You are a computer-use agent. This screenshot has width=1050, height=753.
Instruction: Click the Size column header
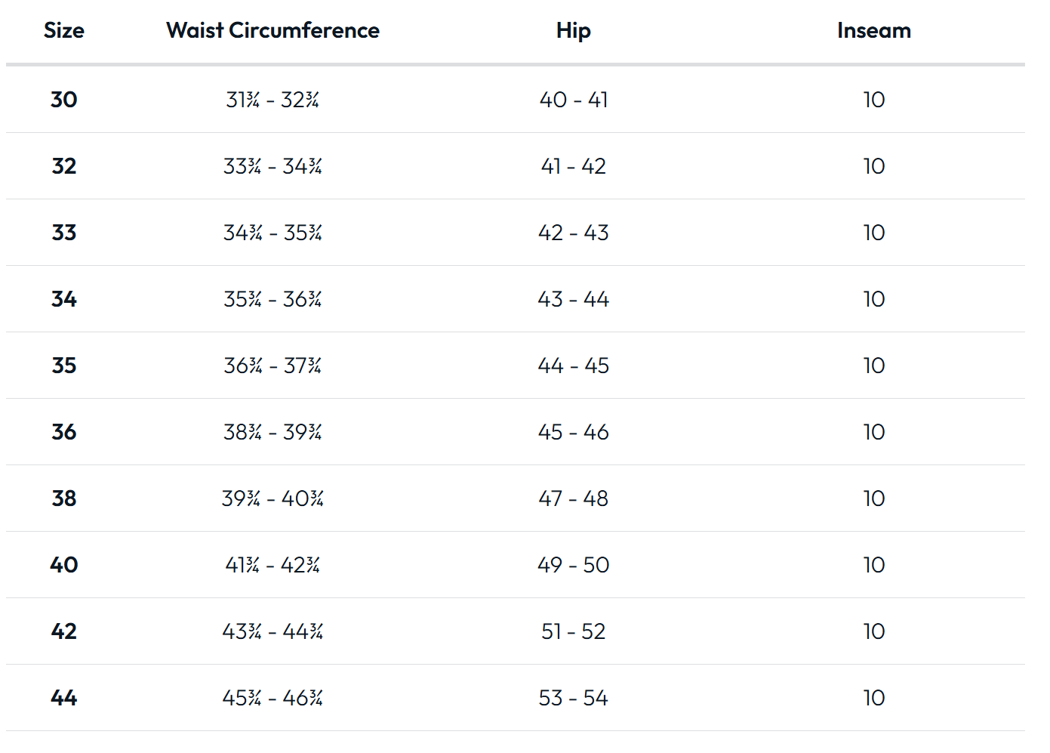coord(64,30)
